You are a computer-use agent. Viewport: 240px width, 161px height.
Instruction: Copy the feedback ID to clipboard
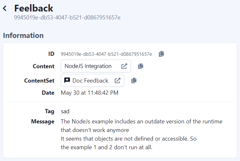click(x=161, y=54)
